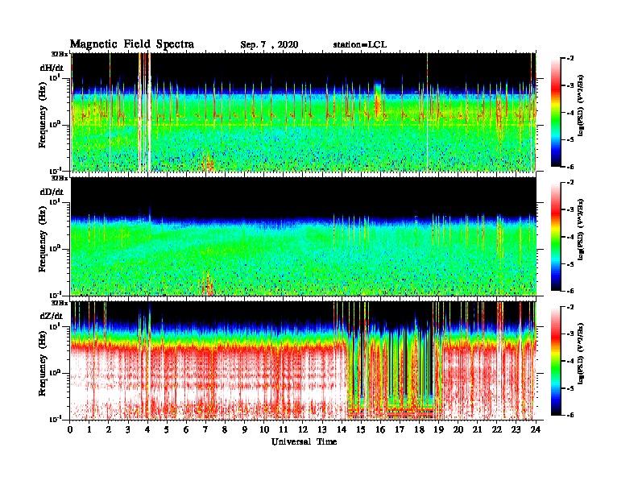
Task: Click the hour 4 tick label
Action: coord(147,429)
